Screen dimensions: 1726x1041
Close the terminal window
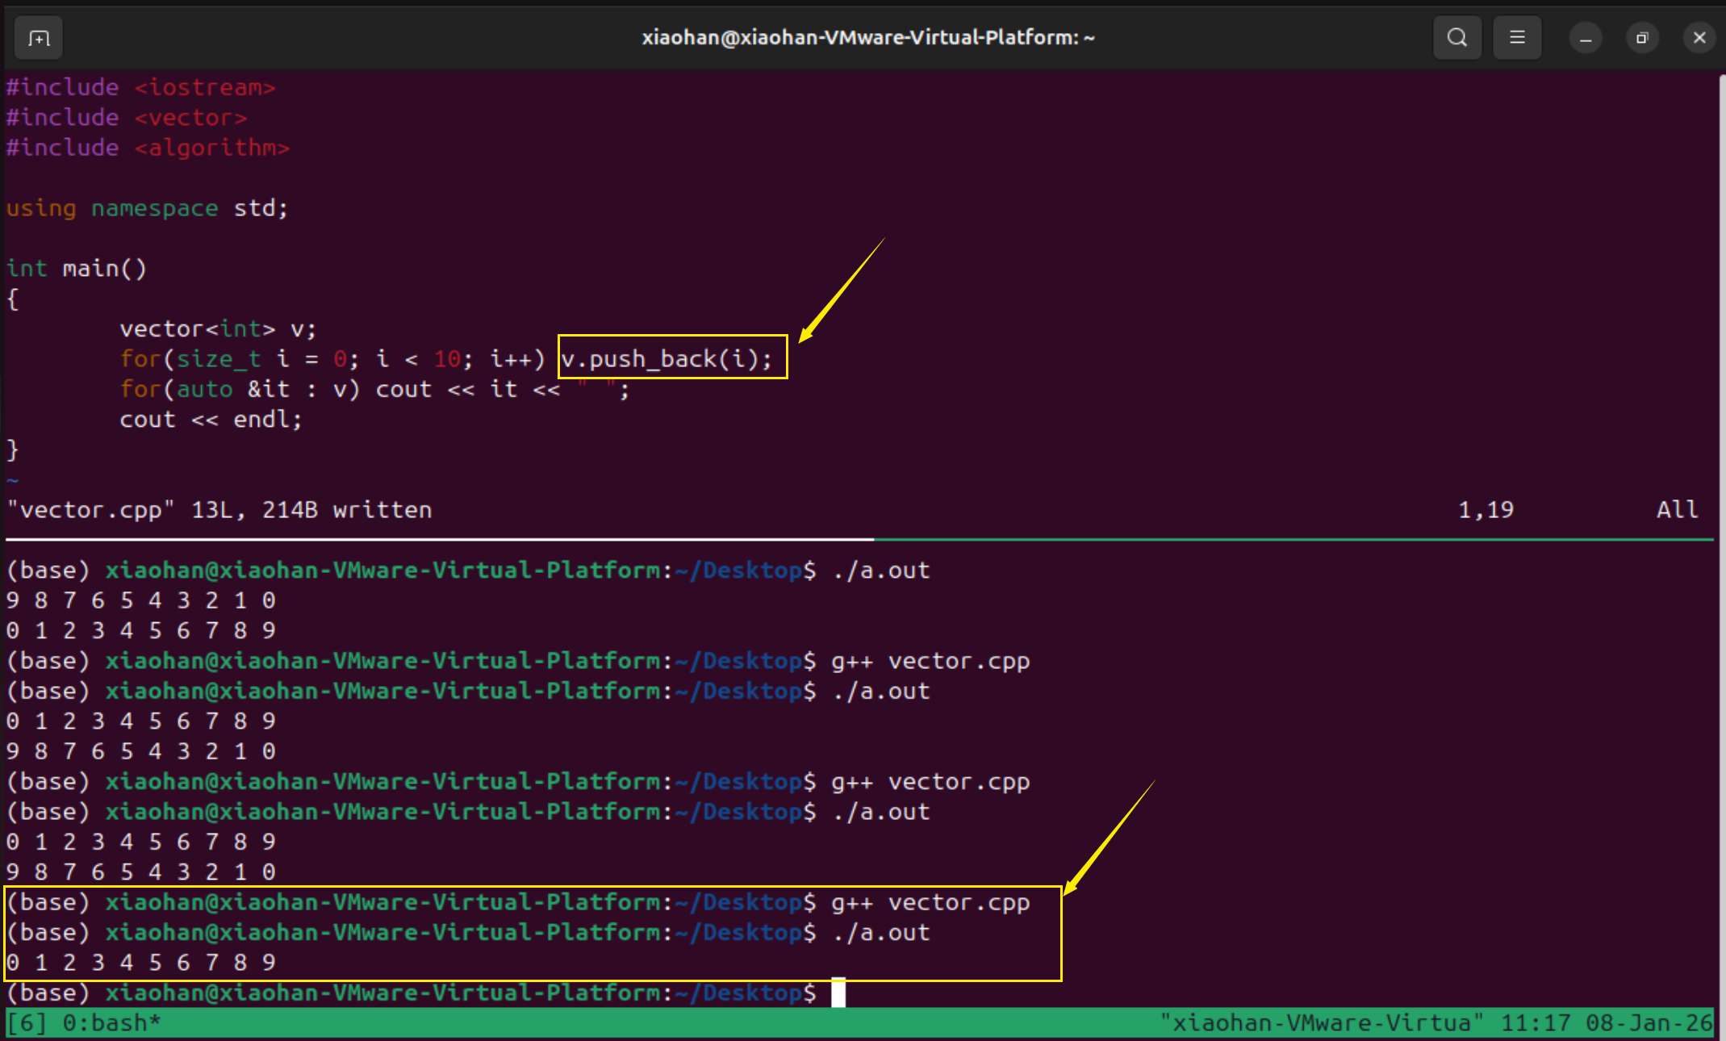pos(1699,38)
